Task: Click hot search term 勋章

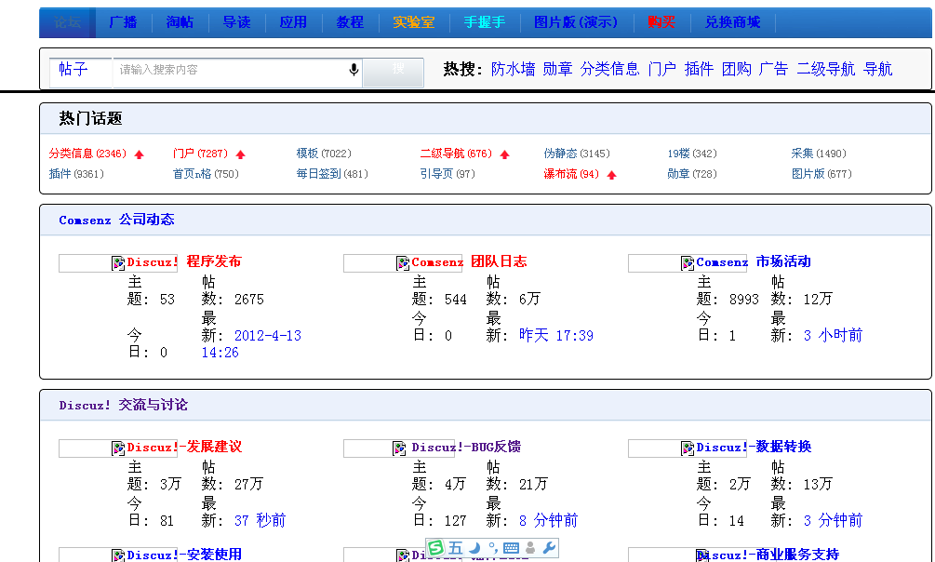Action: point(557,69)
